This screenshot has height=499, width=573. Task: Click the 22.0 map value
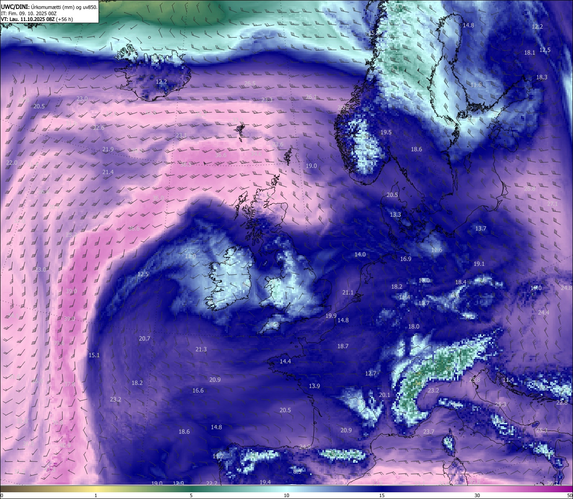click(x=11, y=162)
